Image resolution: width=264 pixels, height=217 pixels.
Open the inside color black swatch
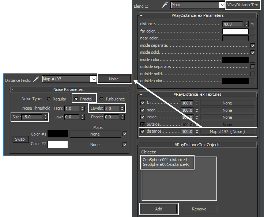[x=235, y=60]
